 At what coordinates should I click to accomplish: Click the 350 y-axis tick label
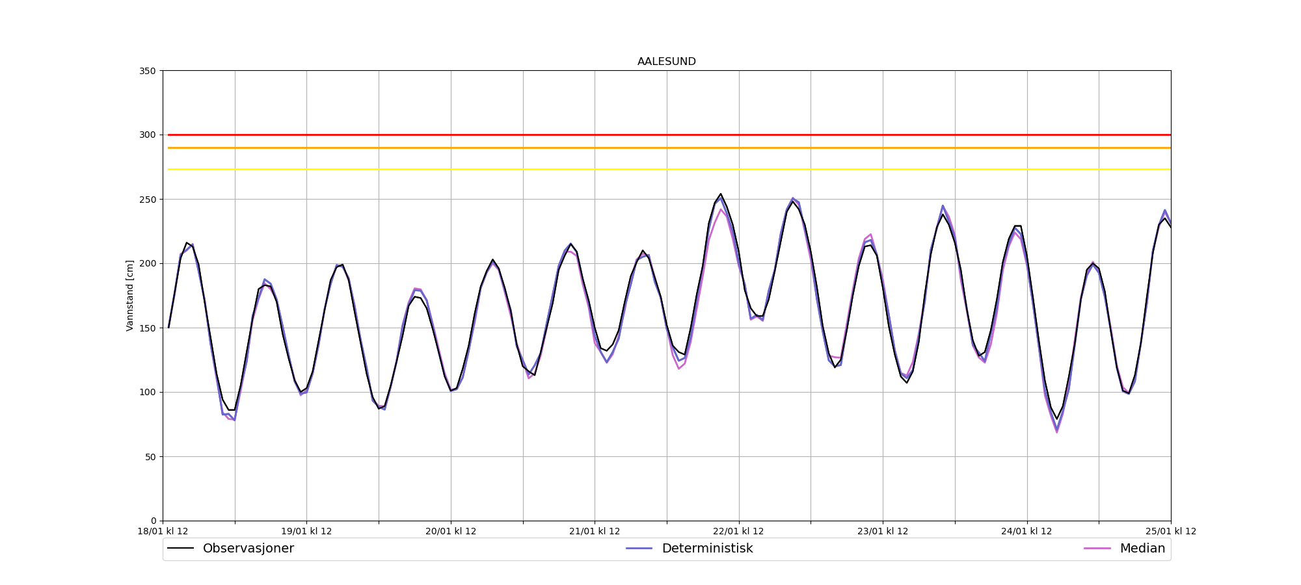tap(148, 71)
